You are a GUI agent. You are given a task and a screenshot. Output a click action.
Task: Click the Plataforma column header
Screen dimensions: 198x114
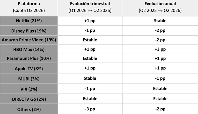pos(29,8)
